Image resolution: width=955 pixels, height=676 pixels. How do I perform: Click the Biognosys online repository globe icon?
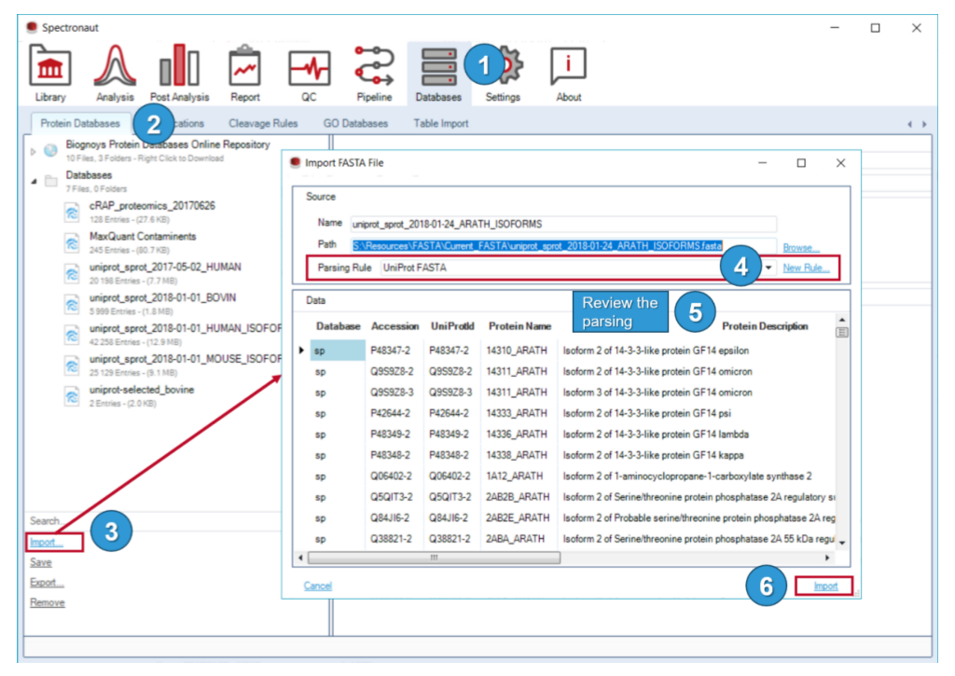tap(50, 150)
